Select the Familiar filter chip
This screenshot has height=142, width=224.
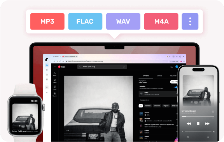click(x=148, y=106)
